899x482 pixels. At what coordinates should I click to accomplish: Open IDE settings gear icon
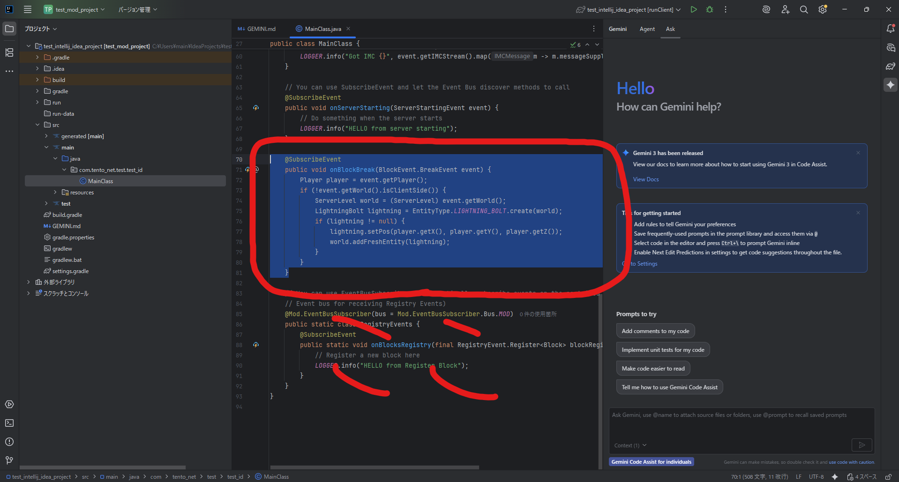point(823,9)
